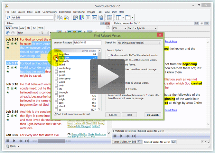
Task: Click the verse list panel toolbar icon
Action: (x=94, y=18)
